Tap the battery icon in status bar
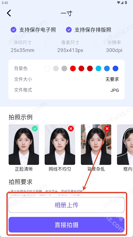133x237 pixels. pos(126,3)
